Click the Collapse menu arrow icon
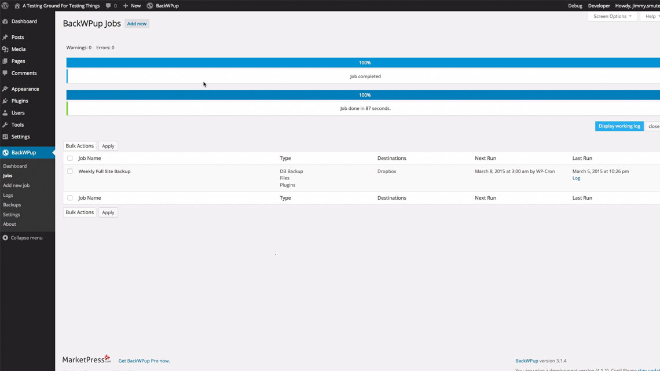Screen dimensions: 660x371 [5, 238]
